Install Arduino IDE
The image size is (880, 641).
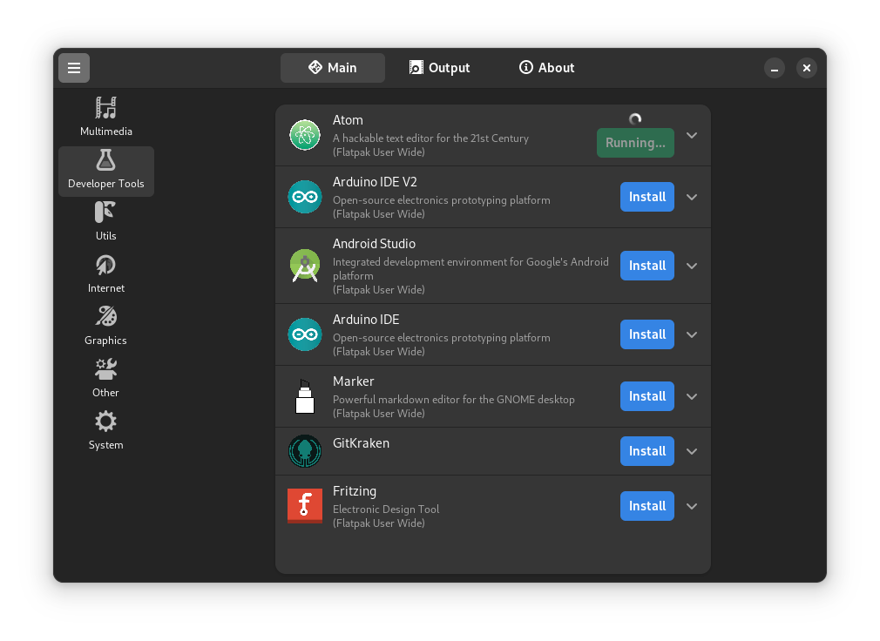[x=647, y=334]
